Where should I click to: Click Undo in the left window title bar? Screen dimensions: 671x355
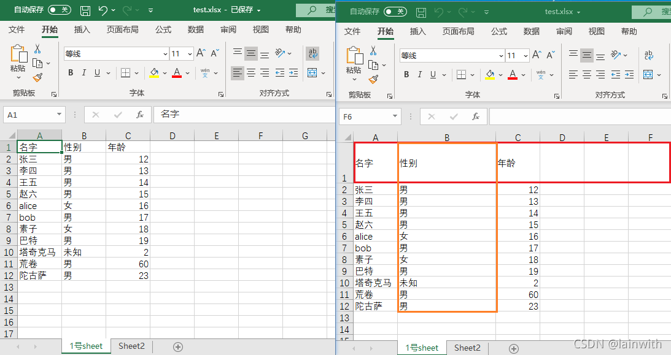[103, 10]
